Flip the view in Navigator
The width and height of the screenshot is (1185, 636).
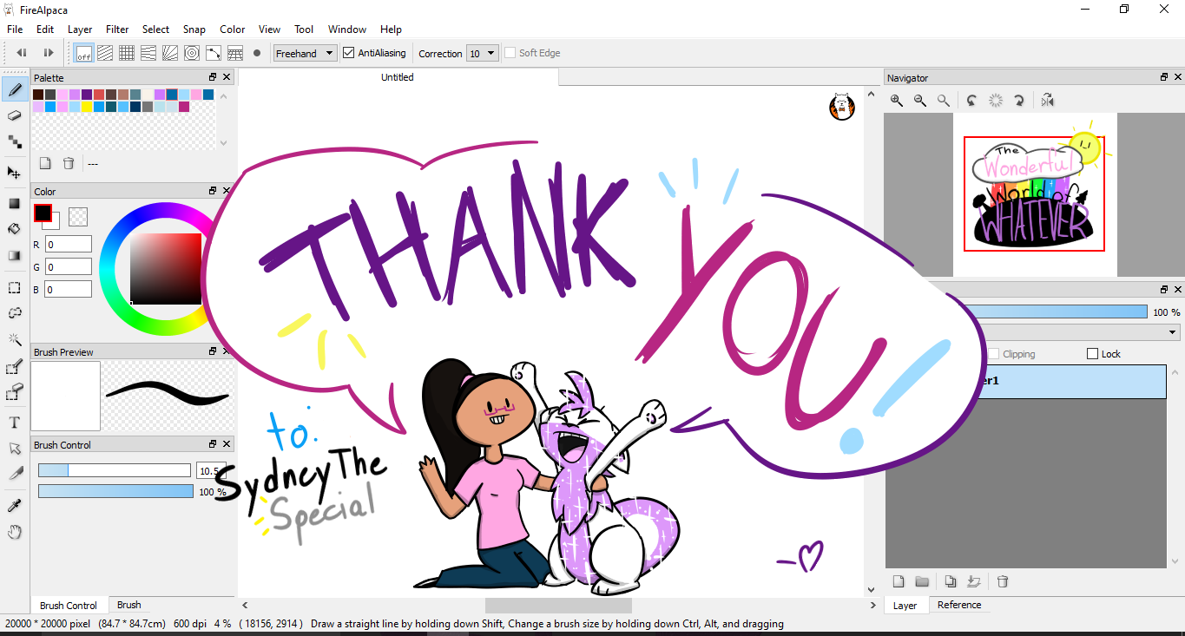pos(1048,101)
